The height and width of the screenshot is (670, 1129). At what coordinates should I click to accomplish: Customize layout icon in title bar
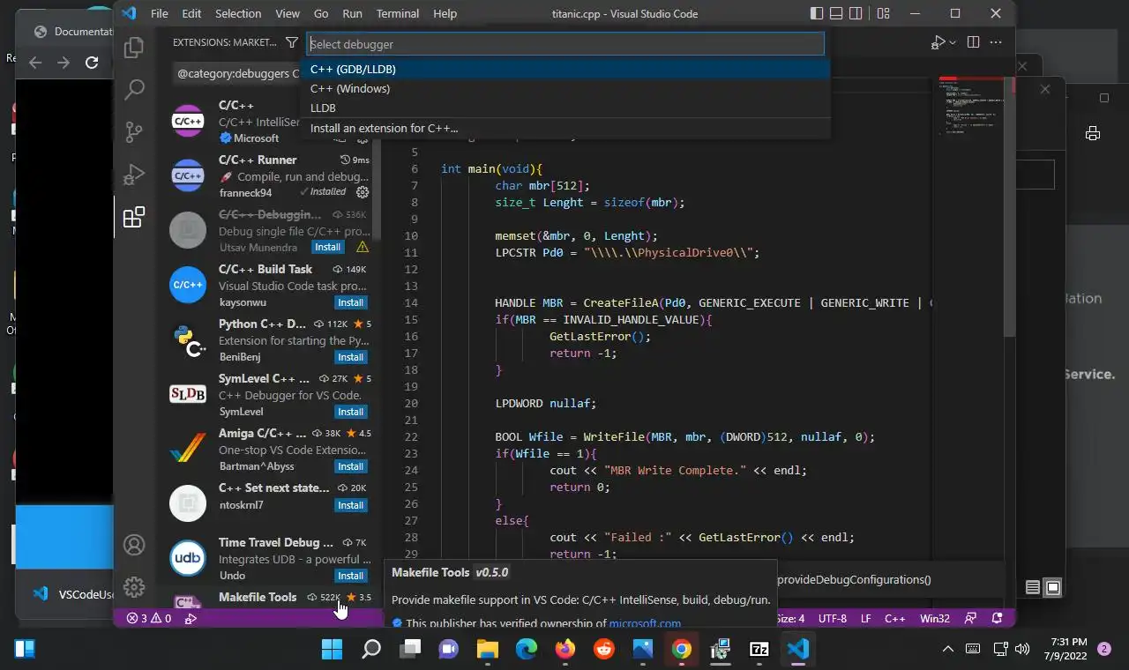point(883,13)
